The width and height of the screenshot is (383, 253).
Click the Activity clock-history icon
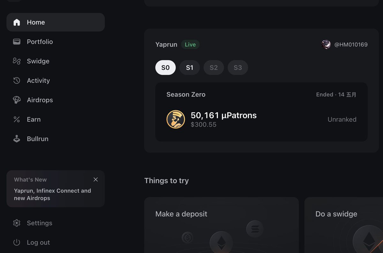coord(17,81)
